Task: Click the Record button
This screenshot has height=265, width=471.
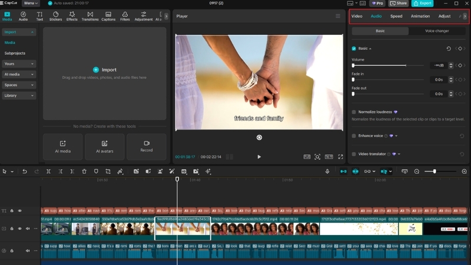Action: pos(147,146)
